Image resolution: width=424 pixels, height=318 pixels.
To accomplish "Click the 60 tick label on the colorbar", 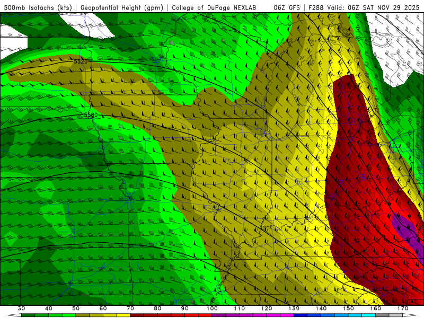I will (x=103, y=308).
